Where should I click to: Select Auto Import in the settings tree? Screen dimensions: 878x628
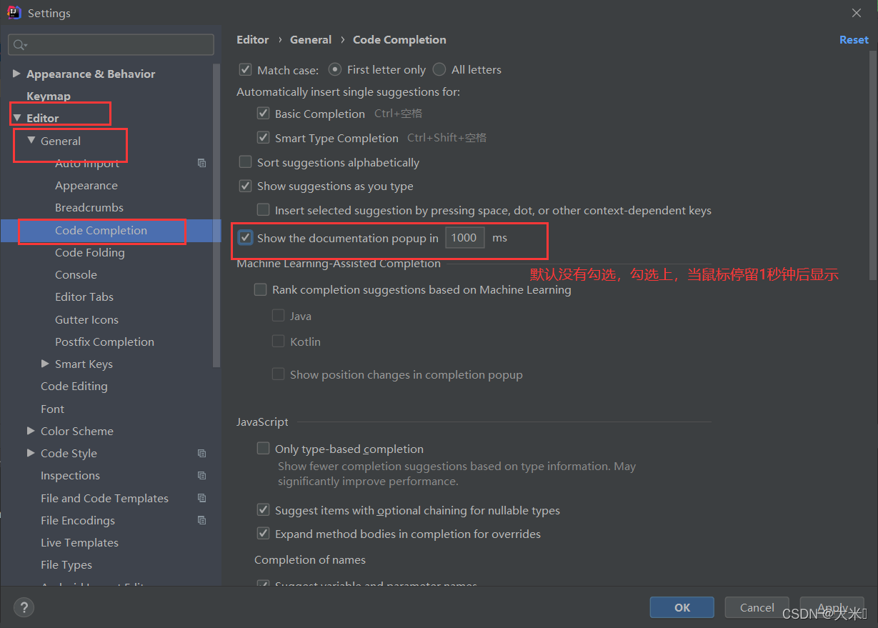click(87, 163)
